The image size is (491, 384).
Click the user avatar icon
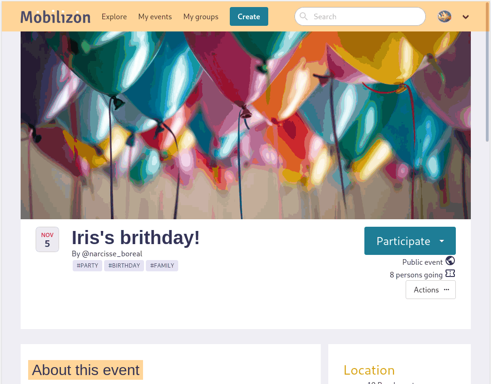444,17
